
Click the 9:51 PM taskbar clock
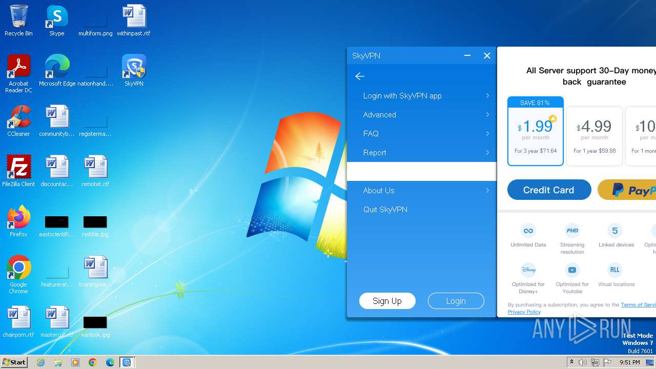[x=629, y=362]
